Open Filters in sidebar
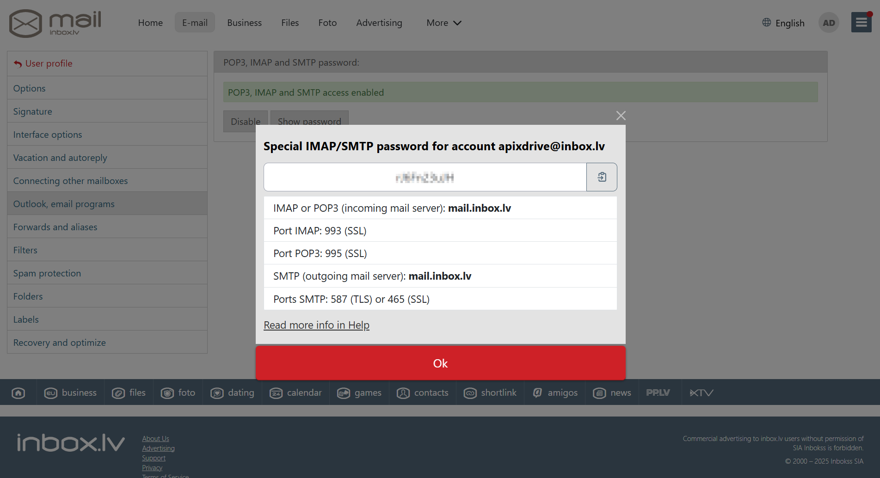This screenshot has width=880, height=478. (107, 250)
